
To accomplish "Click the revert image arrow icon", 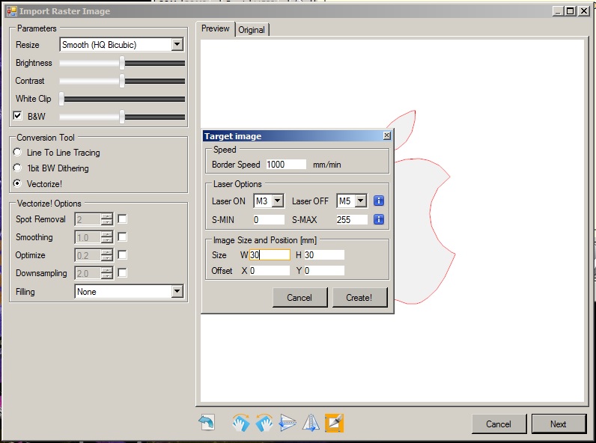I will (x=206, y=424).
